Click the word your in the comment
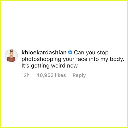This screenshot has width=128, height=128. pyautogui.click(x=69, y=60)
